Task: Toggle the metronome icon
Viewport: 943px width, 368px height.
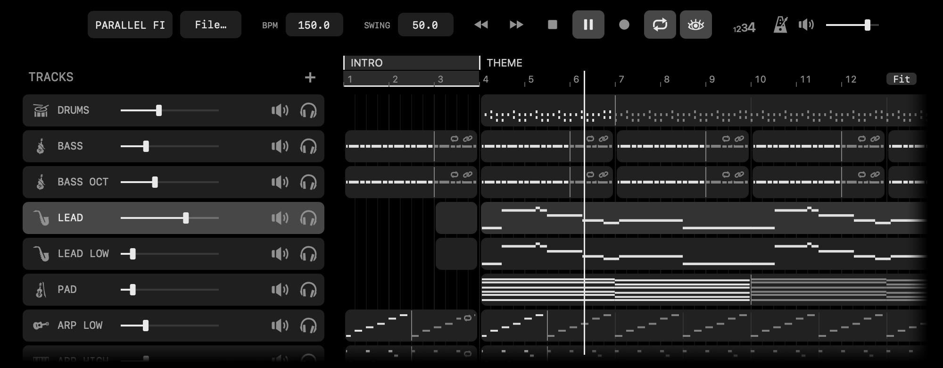Action: [x=780, y=25]
